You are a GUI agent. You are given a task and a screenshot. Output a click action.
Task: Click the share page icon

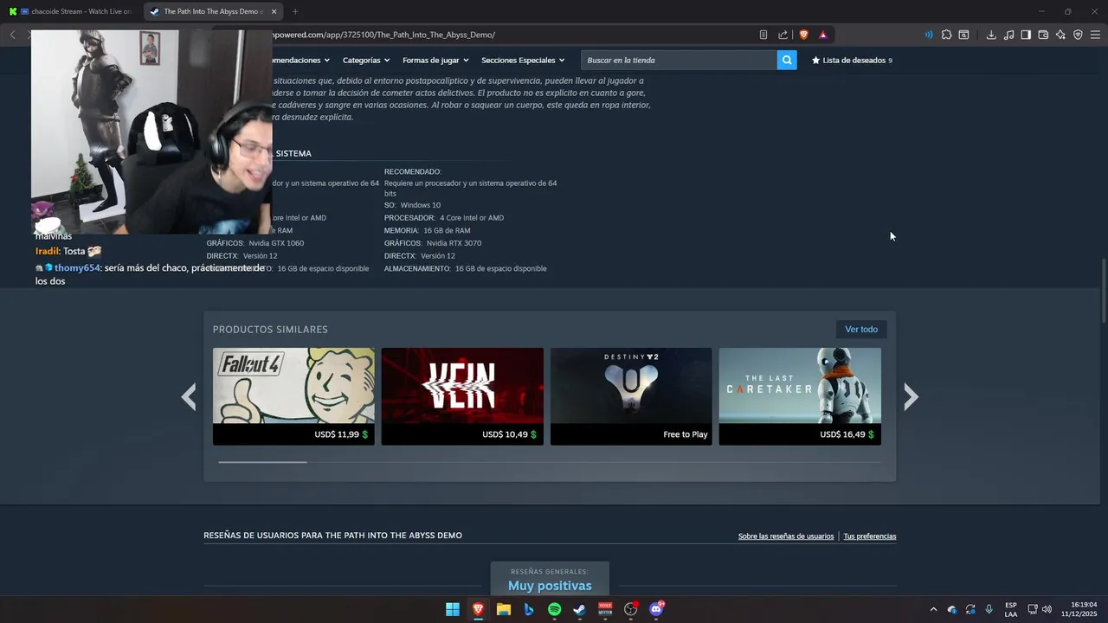(x=783, y=35)
